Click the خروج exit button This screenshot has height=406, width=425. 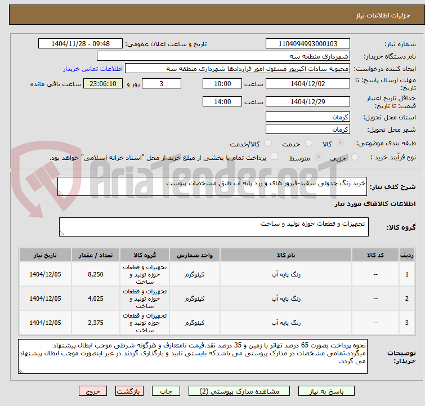pos(93,391)
